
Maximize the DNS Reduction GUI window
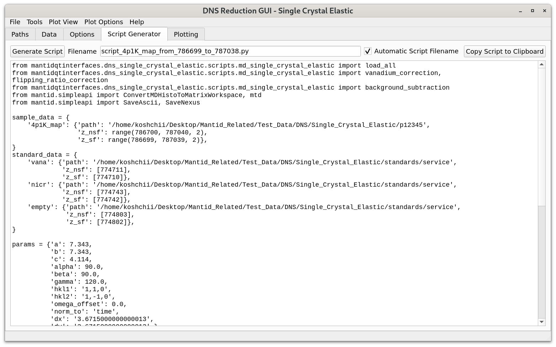pos(532,11)
